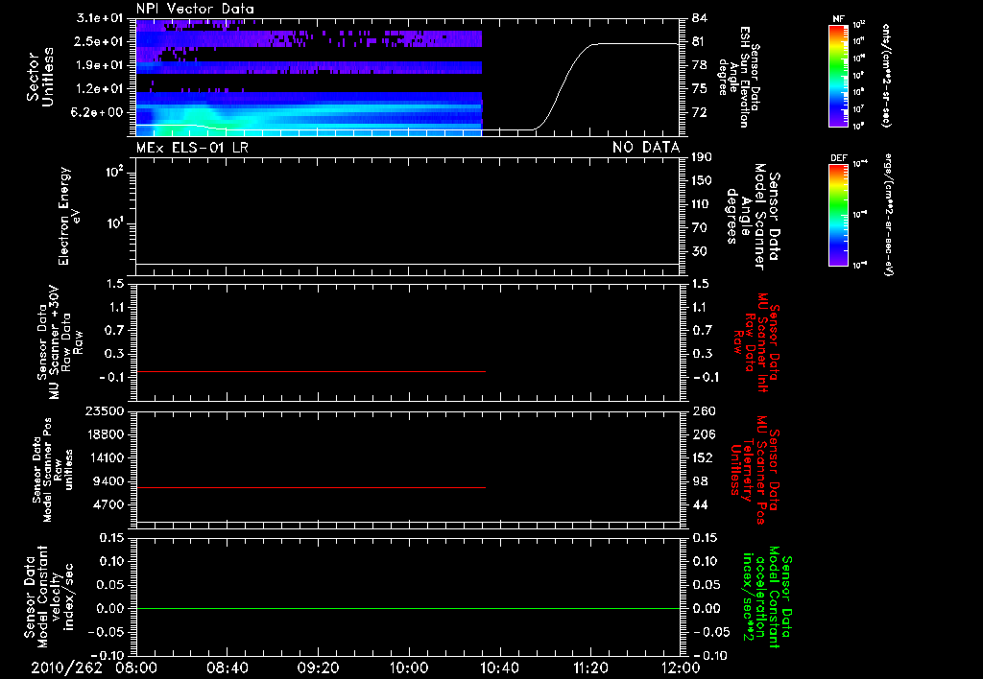983x679 pixels.
Task: Click the 10¹ electron energy tick label
Action: (x=113, y=223)
